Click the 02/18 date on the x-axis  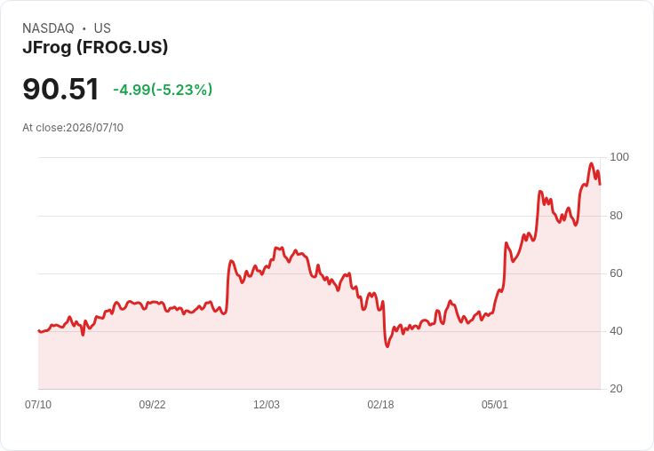coord(380,404)
